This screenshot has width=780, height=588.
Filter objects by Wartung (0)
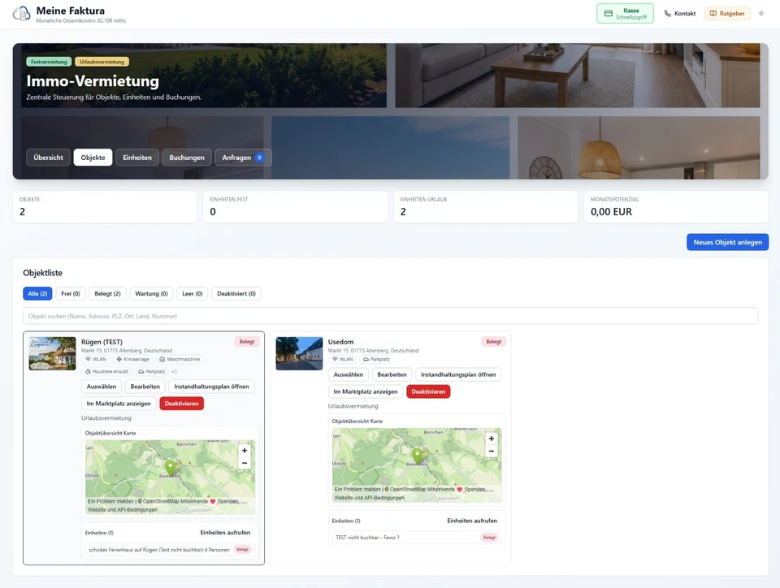tap(151, 294)
